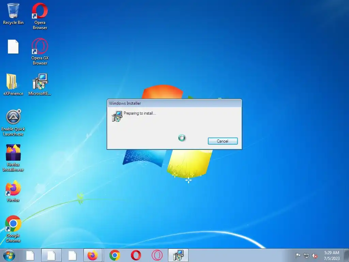This screenshot has width=349, height=262.
Task: Click the network icon in system tray
Action: [x=306, y=256]
